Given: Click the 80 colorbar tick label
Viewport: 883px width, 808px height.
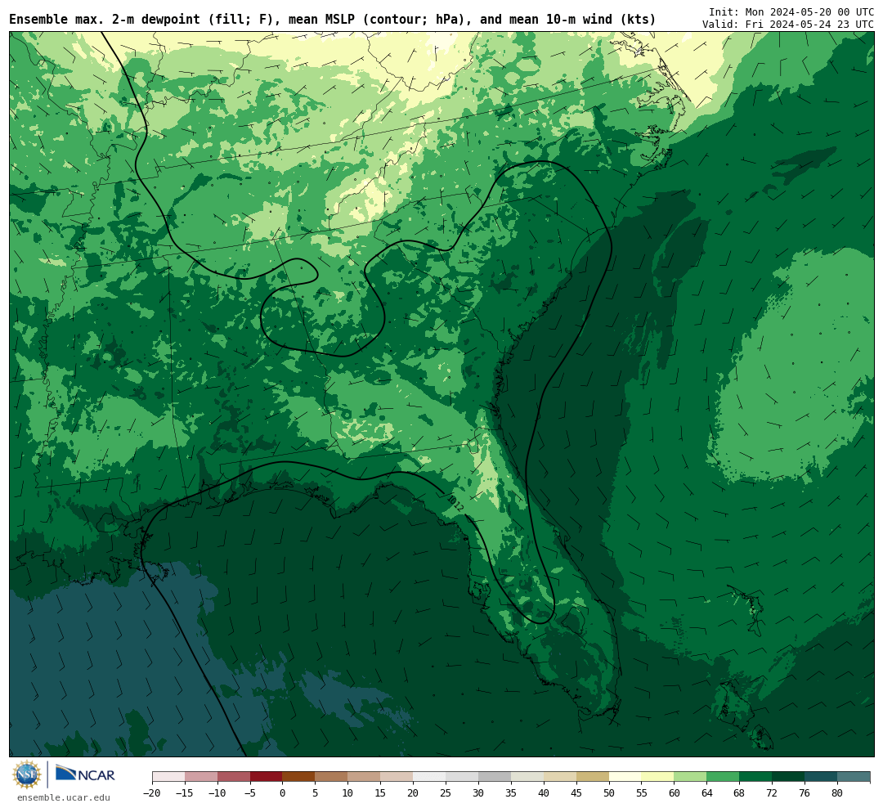Looking at the screenshot, I should (x=838, y=793).
